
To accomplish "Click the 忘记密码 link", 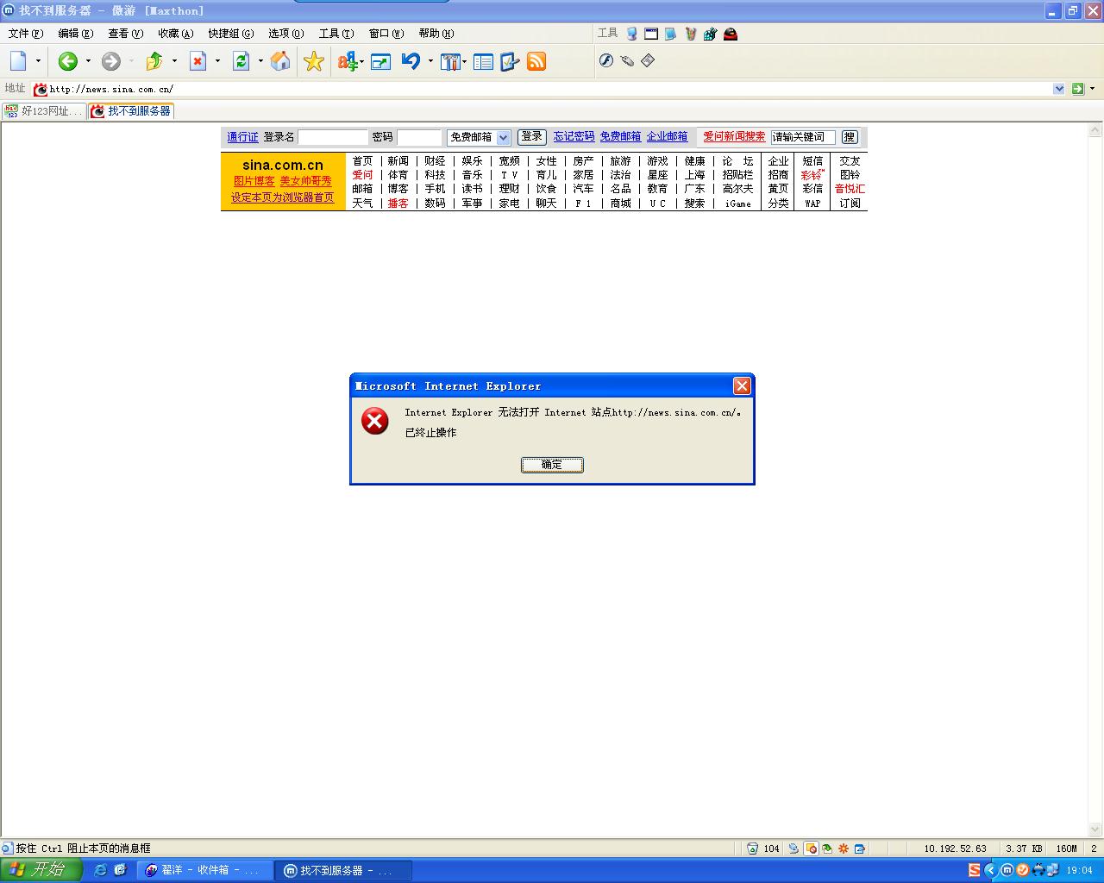I will point(574,136).
